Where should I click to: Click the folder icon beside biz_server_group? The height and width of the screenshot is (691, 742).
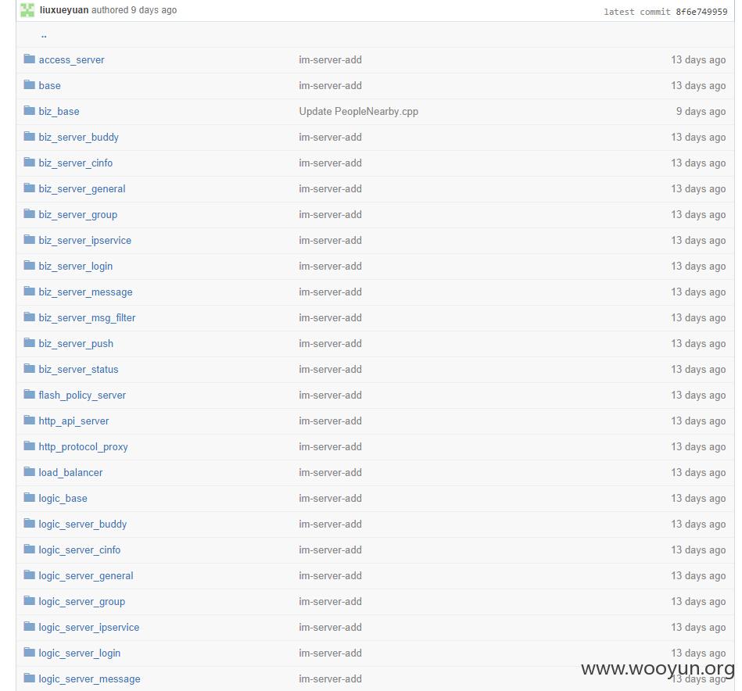pos(30,213)
